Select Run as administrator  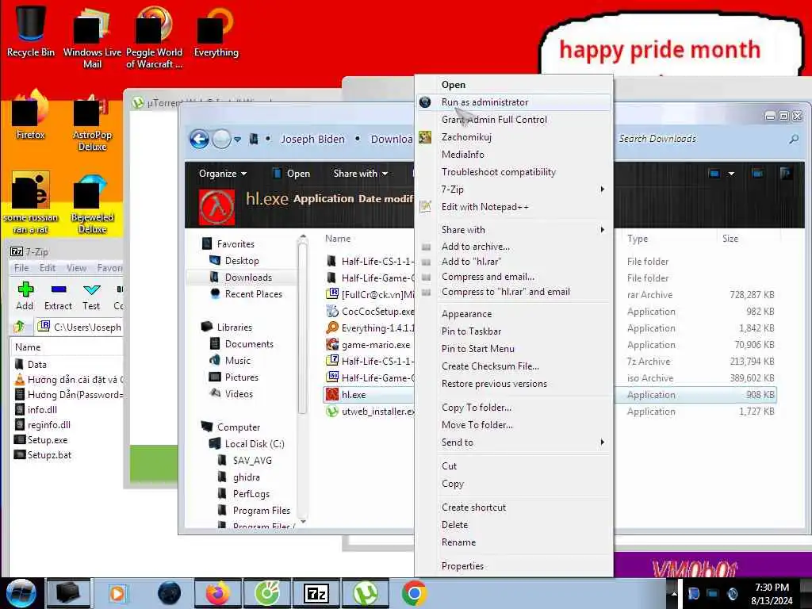click(514, 102)
